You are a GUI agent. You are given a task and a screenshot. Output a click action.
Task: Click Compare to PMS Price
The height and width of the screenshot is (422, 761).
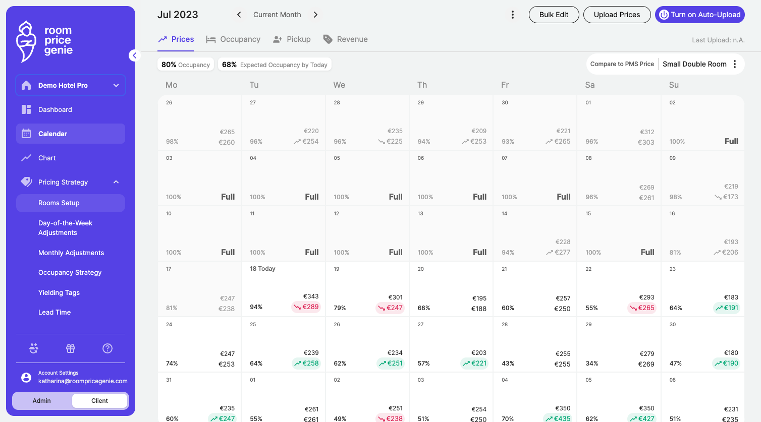[x=622, y=64]
